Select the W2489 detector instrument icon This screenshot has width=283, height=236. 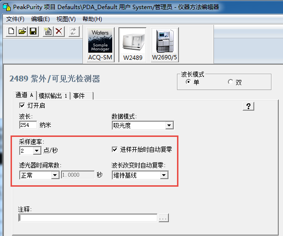[x=132, y=45]
